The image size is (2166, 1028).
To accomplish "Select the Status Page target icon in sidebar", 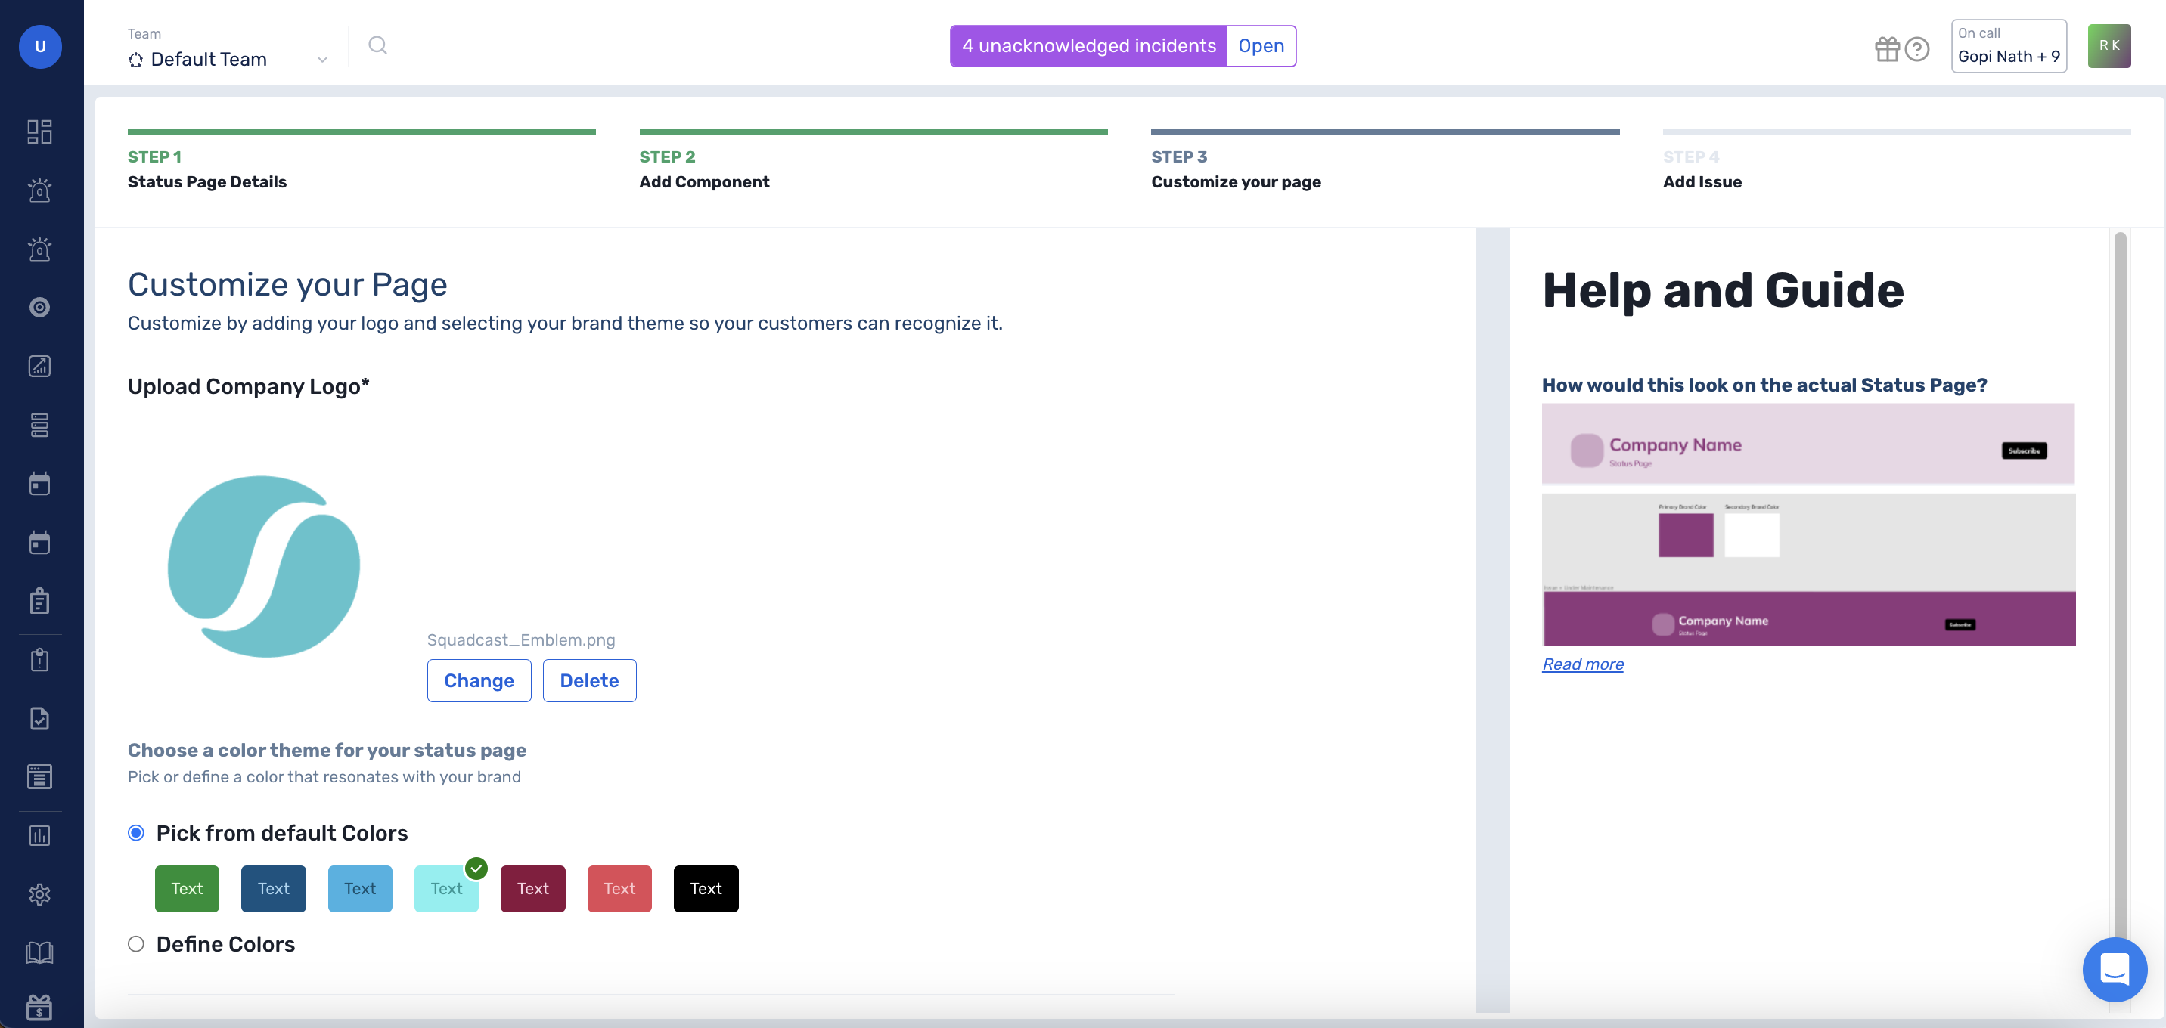I will pyautogui.click(x=39, y=307).
